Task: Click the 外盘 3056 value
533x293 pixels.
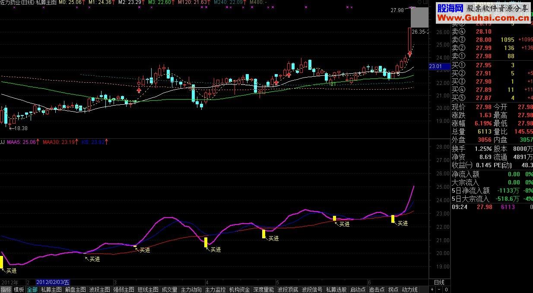Action: point(485,140)
